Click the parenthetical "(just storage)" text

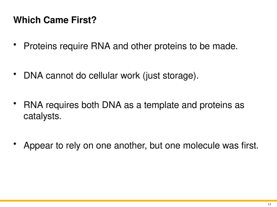click(x=171, y=76)
